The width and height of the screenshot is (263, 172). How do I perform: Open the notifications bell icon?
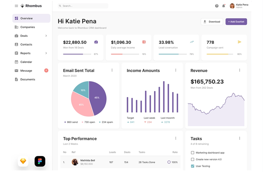click(224, 6)
